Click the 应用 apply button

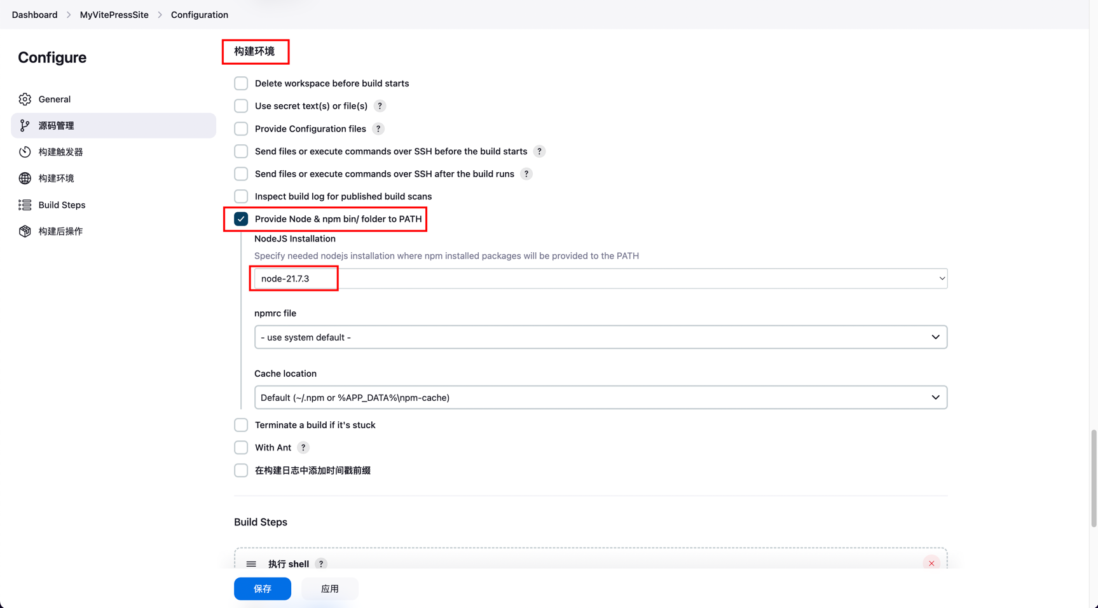click(329, 589)
